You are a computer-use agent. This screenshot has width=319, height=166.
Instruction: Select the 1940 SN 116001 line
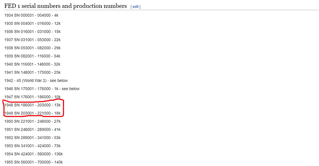tap(32, 64)
